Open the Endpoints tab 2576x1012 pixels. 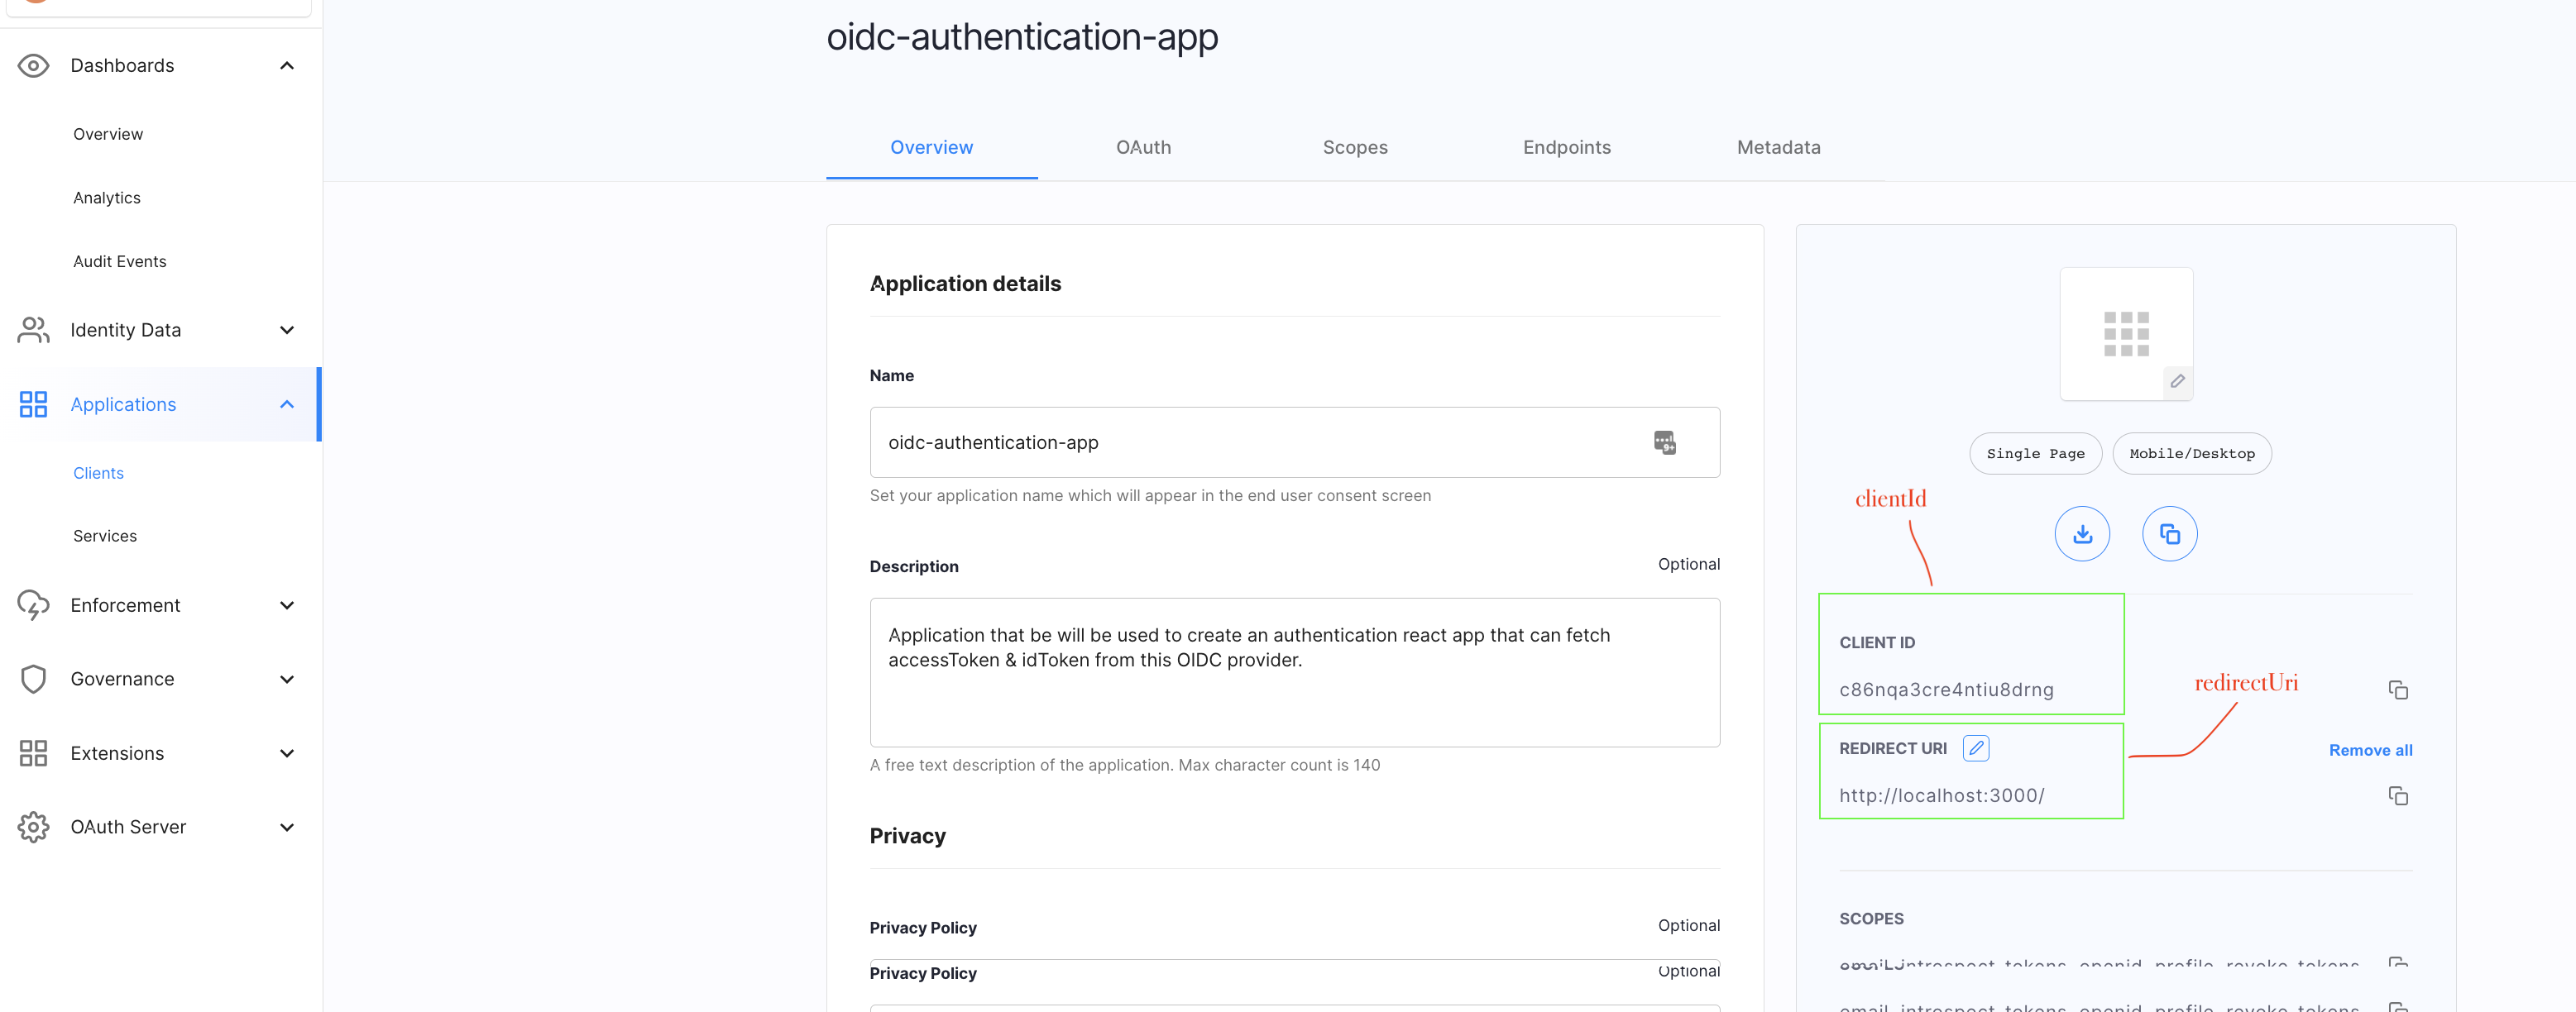(1566, 146)
